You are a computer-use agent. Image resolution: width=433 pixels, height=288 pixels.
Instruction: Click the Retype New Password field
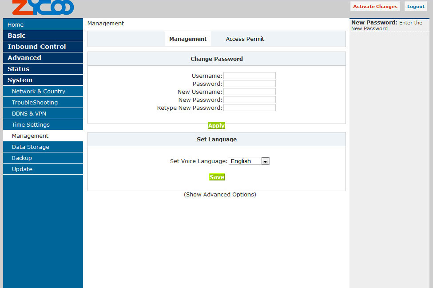[x=249, y=108]
